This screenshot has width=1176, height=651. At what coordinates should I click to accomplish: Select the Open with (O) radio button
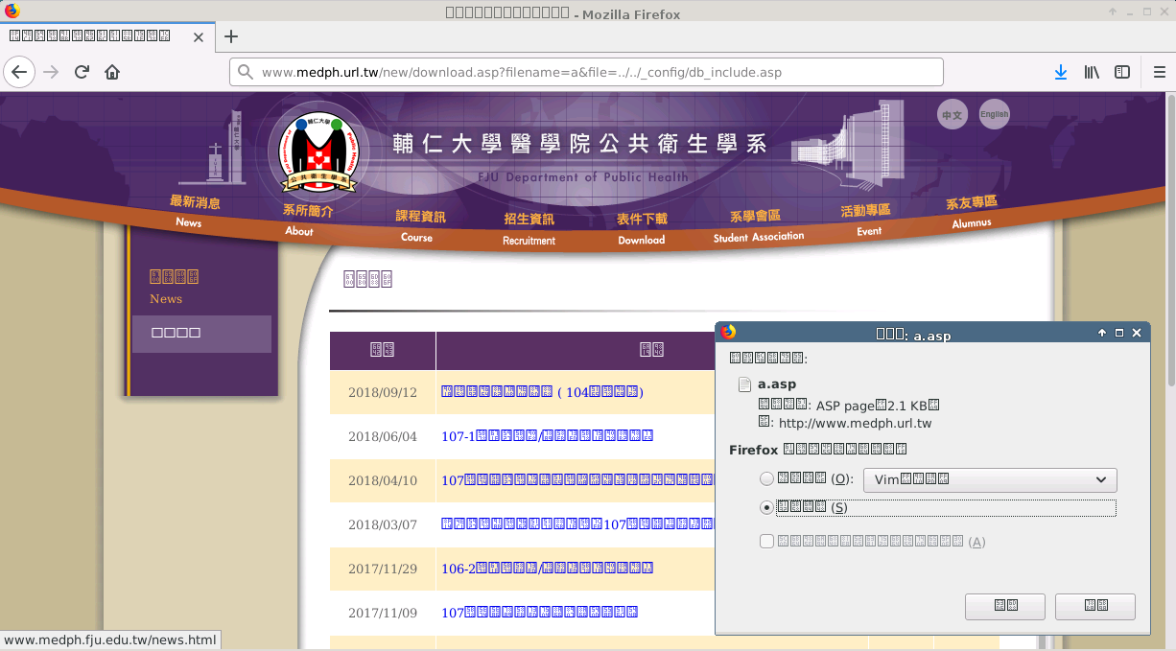pyautogui.click(x=765, y=479)
